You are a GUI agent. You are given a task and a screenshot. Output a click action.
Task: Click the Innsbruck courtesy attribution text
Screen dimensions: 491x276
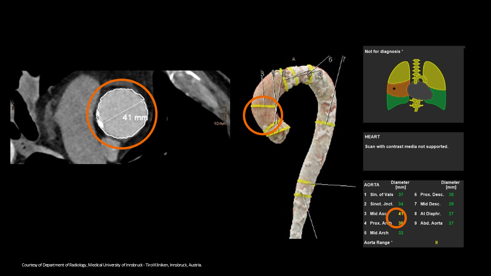(111, 264)
